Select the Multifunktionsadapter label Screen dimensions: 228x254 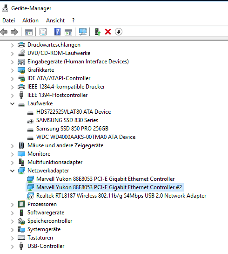click(55, 162)
